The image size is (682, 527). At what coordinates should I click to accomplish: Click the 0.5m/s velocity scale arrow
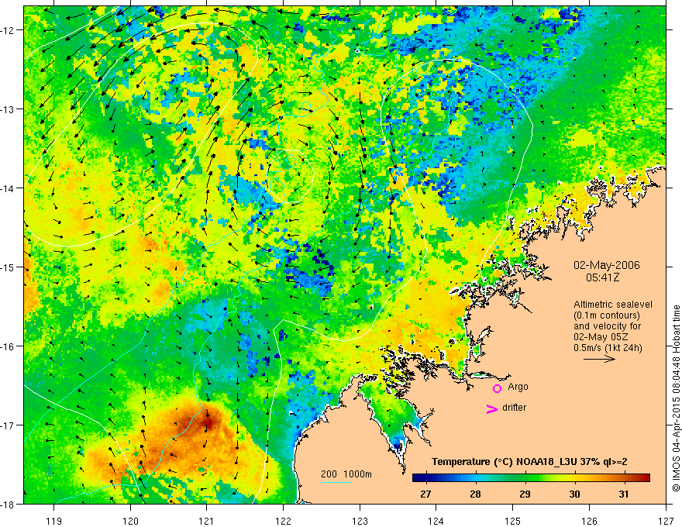coord(599,359)
